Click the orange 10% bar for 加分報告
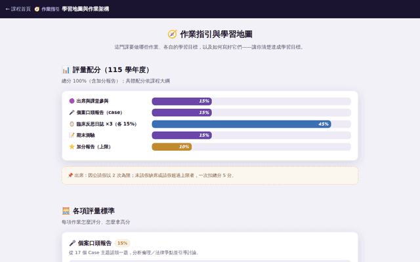 coord(172,147)
